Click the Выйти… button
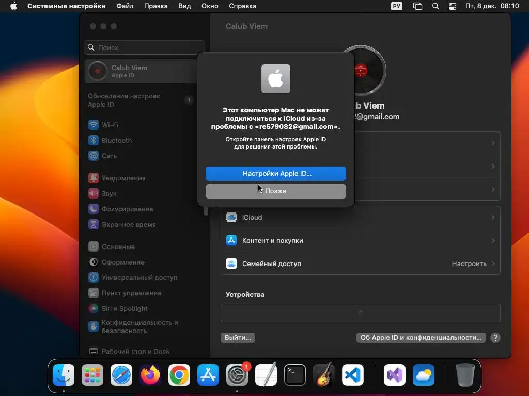Image resolution: width=529 pixels, height=396 pixels. click(238, 338)
